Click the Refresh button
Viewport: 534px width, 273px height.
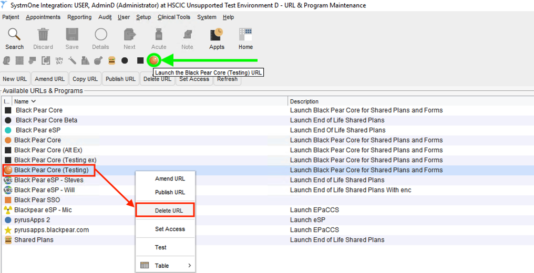227,79
